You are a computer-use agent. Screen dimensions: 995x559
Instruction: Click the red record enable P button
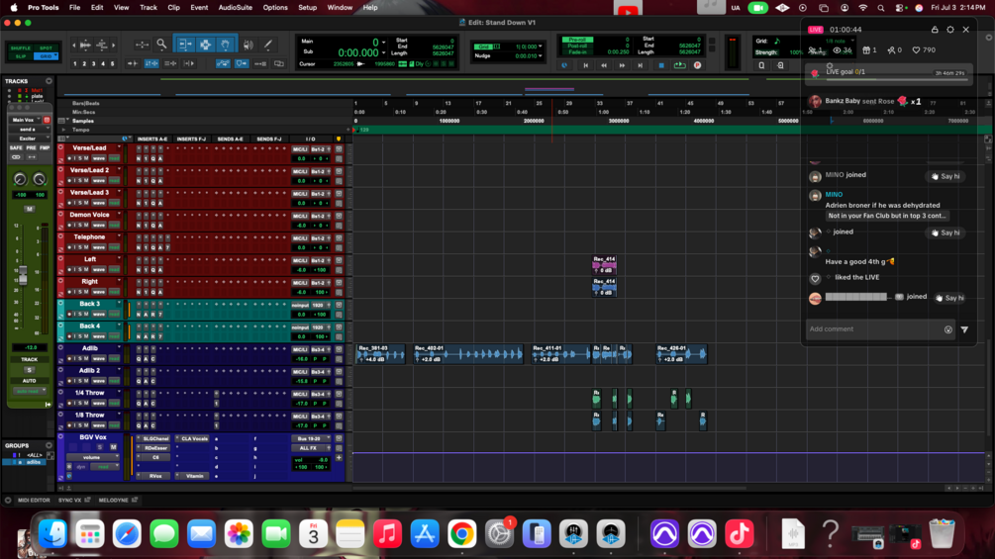[697, 65]
